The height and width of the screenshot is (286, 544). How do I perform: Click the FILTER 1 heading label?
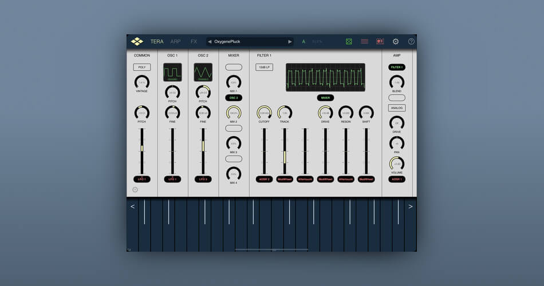pos(265,55)
